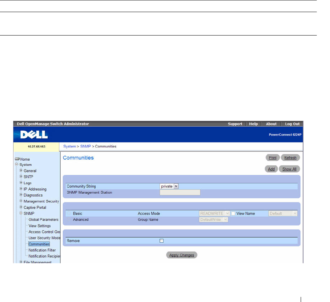Toggle the View Name checkbox
This screenshot has height=302, width=330.
233,213
